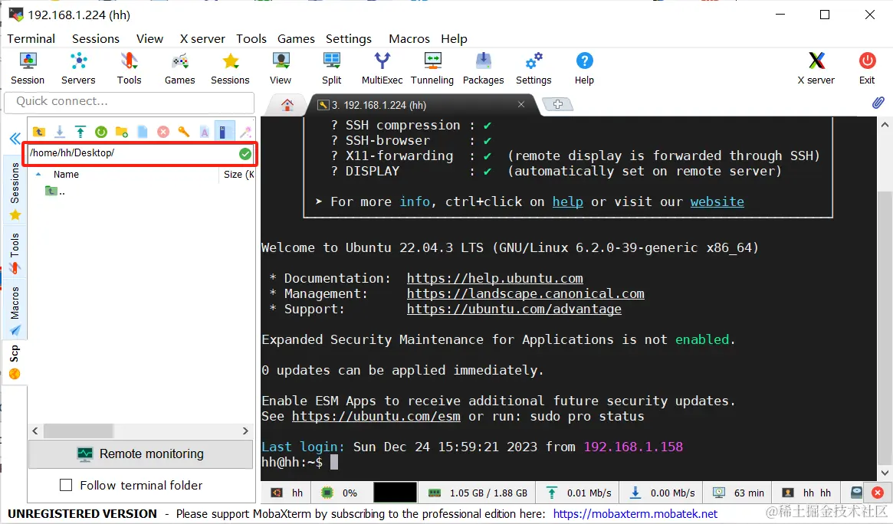Open the Tools toolbar icon with the knife
Image resolution: width=893 pixels, height=524 pixels.
[130, 68]
